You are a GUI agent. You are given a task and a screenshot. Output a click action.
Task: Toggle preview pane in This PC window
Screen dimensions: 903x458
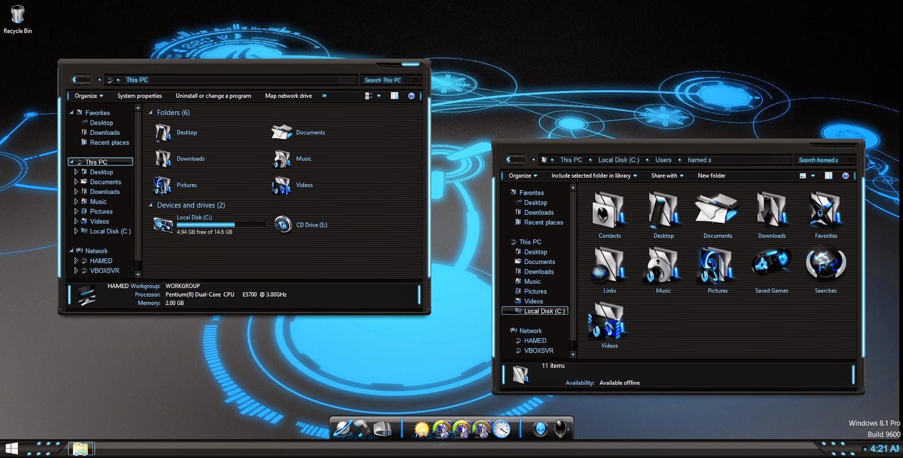pos(394,96)
